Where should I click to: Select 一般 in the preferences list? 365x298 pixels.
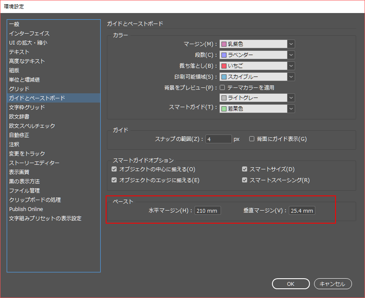coord(54,24)
